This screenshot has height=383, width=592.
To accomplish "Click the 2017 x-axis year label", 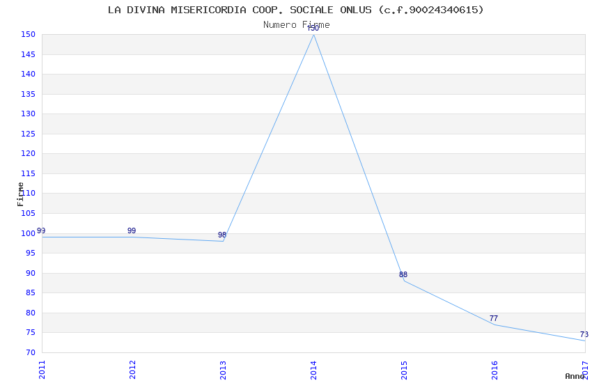I will tap(585, 370).
